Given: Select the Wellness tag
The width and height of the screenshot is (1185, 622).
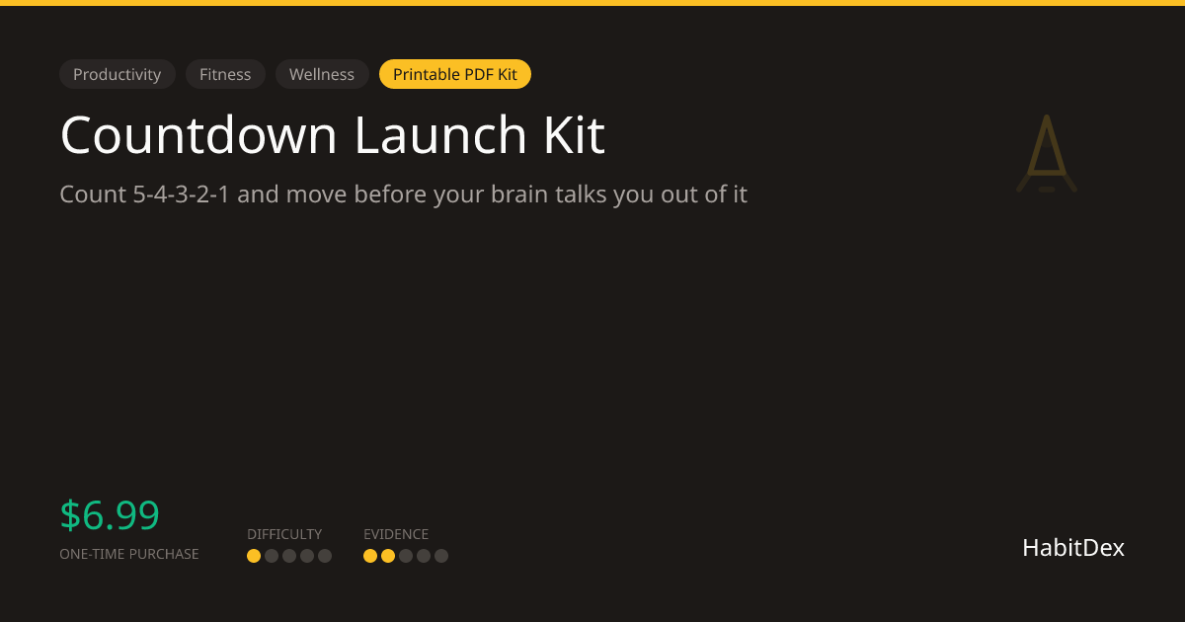Looking at the screenshot, I should coord(322,74).
